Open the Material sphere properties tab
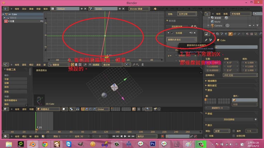The height and width of the screenshot is (148, 264). pos(247,34)
